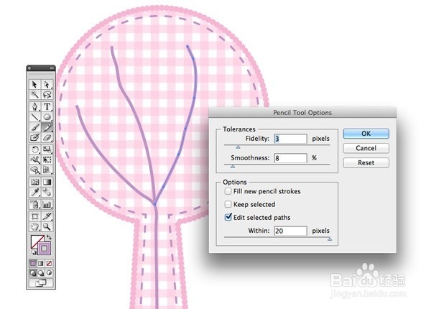Image resolution: width=431 pixels, height=309 pixels.
Task: Click the Fidelity value field
Action: tap(290, 139)
